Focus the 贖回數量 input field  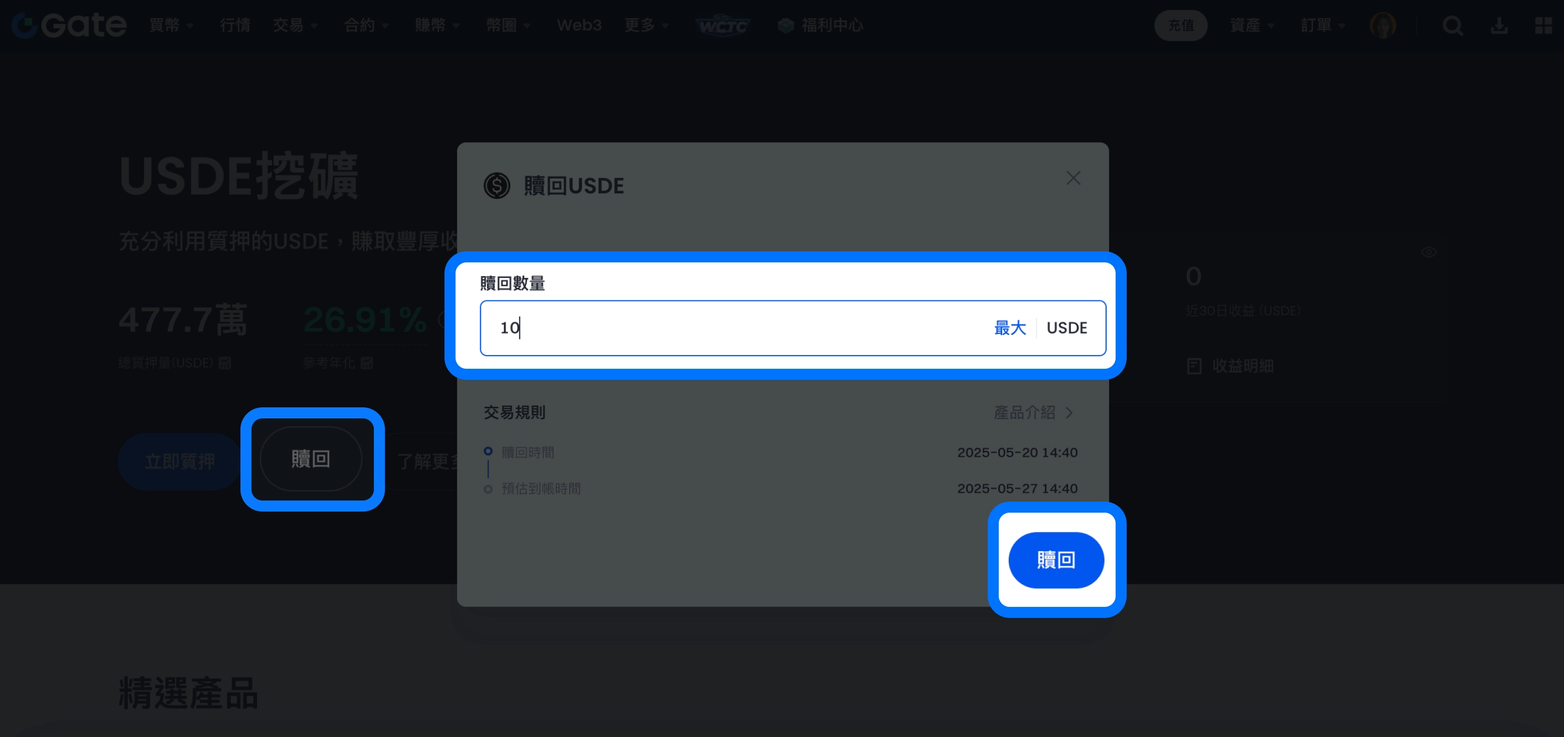pos(735,328)
